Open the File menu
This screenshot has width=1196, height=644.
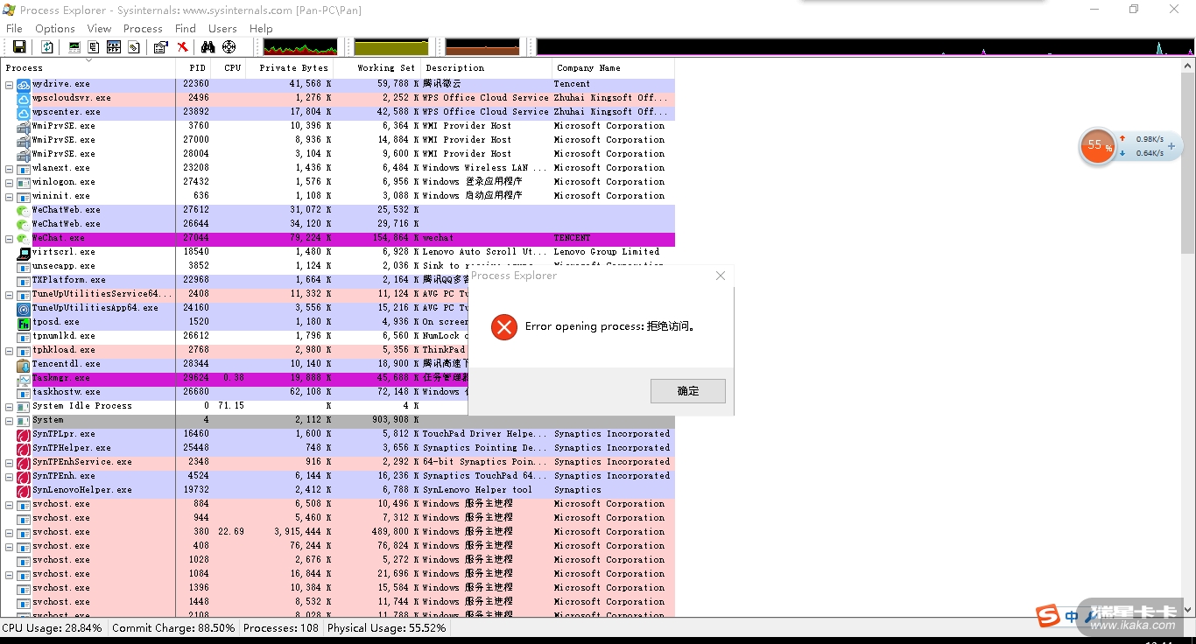14,28
